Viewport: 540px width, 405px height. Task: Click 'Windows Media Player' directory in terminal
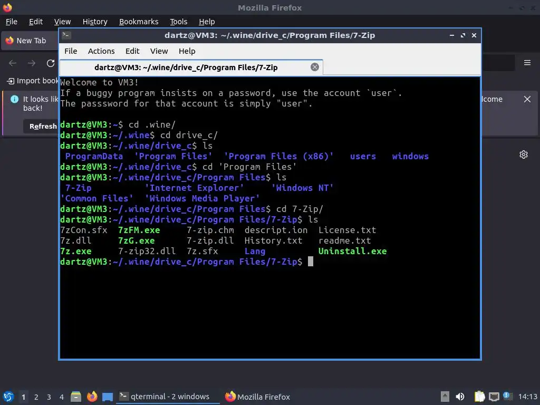coord(202,198)
